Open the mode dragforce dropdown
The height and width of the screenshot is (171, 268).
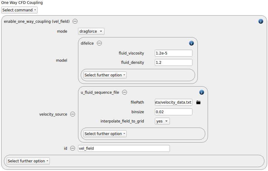91,31
